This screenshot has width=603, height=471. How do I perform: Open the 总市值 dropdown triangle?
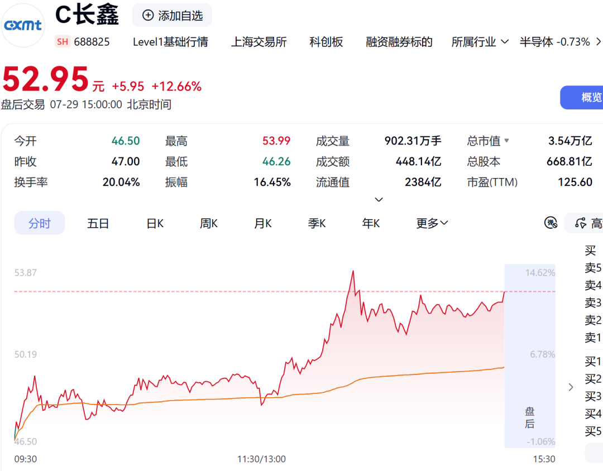click(x=506, y=141)
